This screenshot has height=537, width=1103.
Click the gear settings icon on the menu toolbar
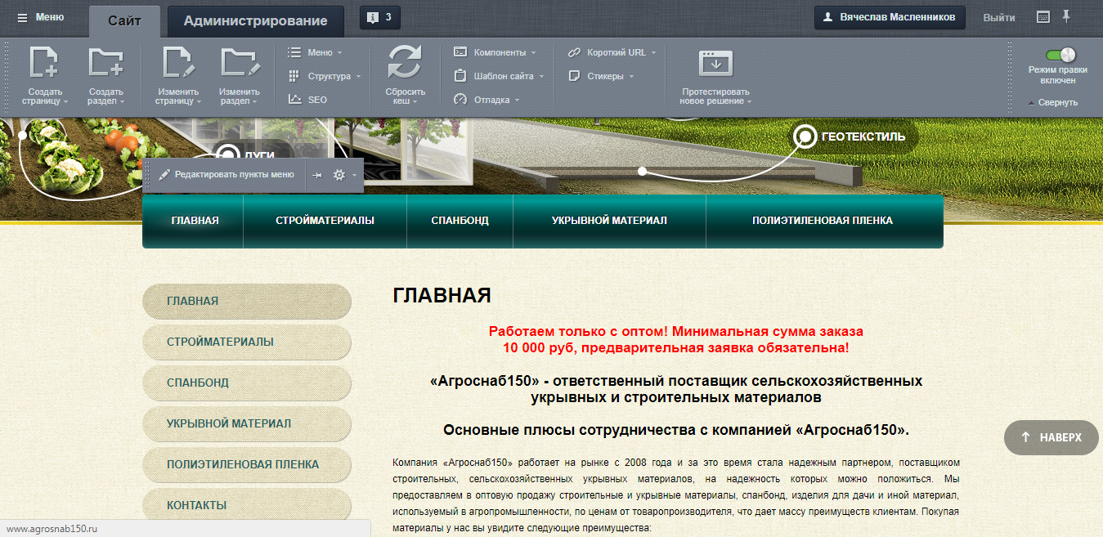[339, 175]
